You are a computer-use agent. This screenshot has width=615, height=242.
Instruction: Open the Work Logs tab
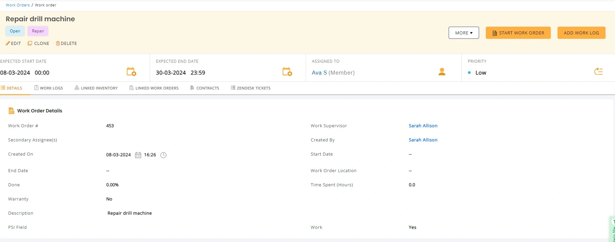pos(48,88)
